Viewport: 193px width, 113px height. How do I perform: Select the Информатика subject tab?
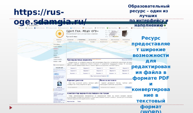pyautogui.click(x=70, y=40)
